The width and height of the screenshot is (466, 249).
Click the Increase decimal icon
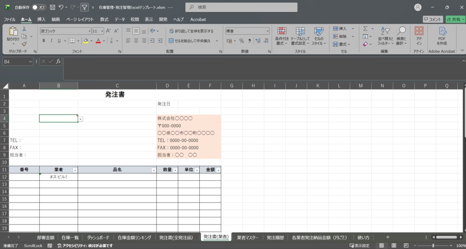tap(258, 40)
